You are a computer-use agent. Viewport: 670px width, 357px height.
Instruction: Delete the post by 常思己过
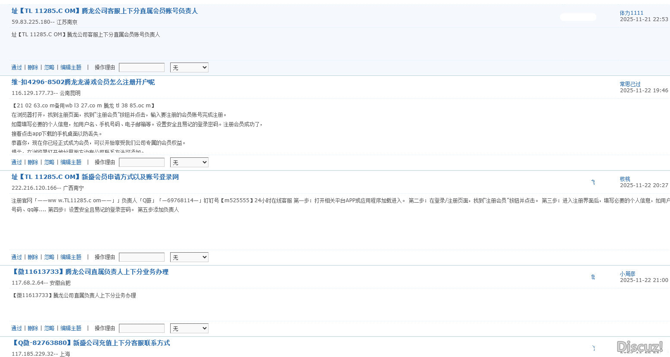[33, 162]
